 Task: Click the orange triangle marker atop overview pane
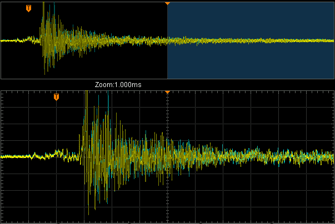[x=168, y=4]
